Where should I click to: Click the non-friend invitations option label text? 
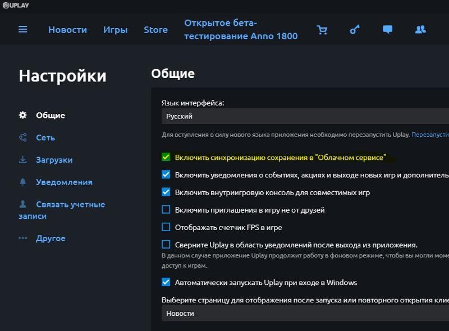(250, 210)
